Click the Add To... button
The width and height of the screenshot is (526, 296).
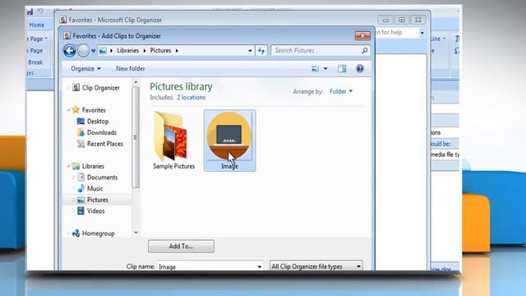point(181,247)
